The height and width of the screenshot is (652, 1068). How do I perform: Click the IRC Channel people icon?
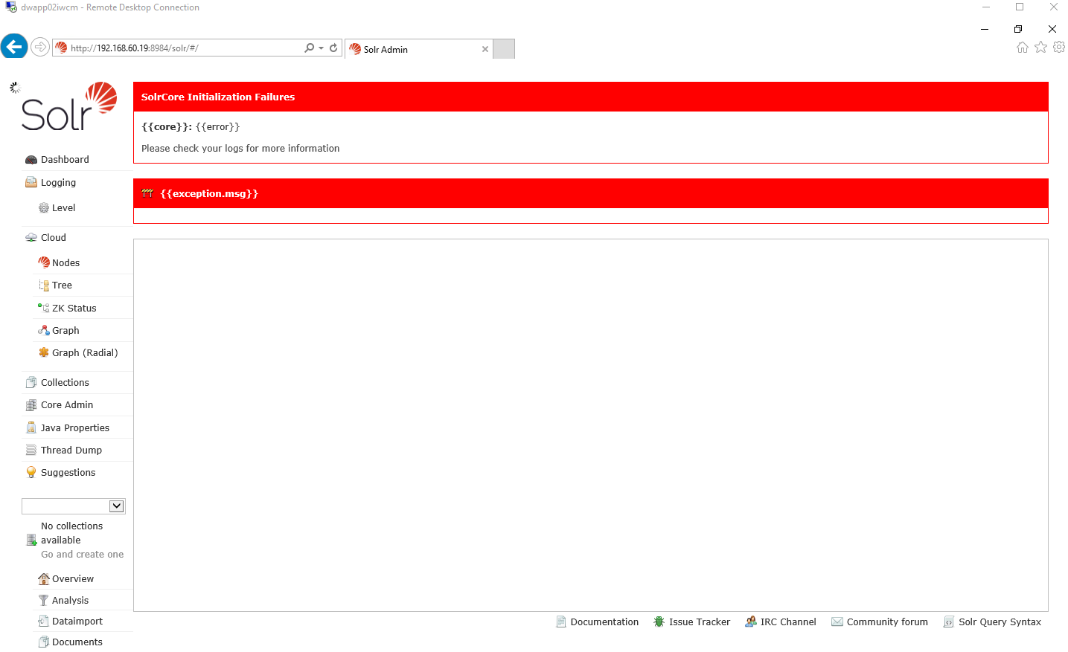pos(751,622)
